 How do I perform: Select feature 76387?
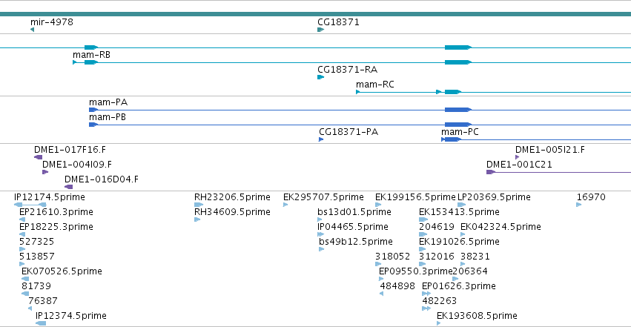click(x=30, y=308)
